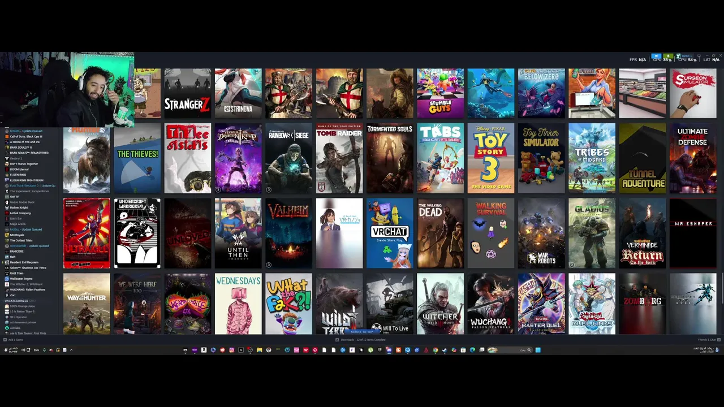Open the Tribes of Midgard cover
This screenshot has height=407, width=724.
click(x=592, y=158)
